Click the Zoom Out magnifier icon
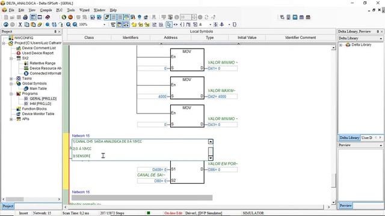The width and height of the screenshot is (385, 216). point(75,25)
